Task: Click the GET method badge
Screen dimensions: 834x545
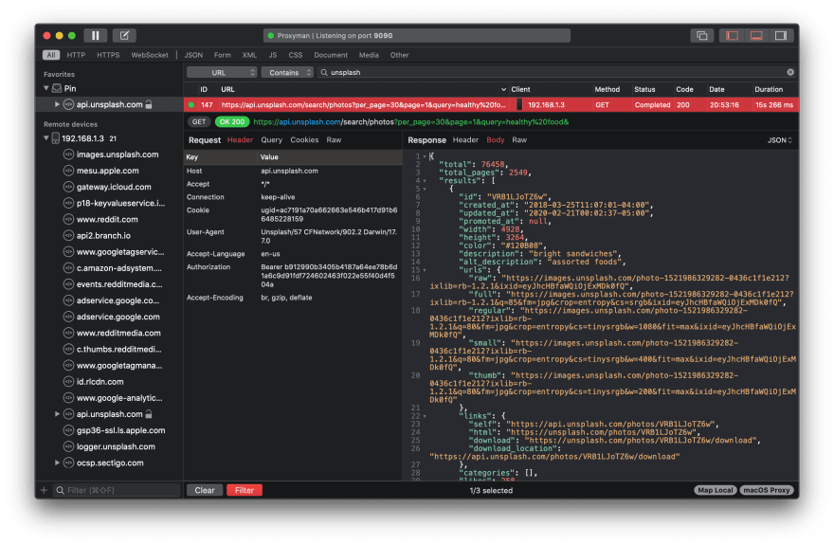Action: [x=199, y=121]
